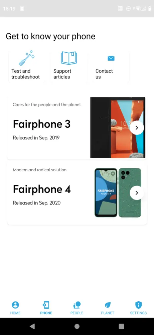Viewport: 154px width, 335px height.
Task: Open the Support articles book icon
Action: pyautogui.click(x=69, y=58)
